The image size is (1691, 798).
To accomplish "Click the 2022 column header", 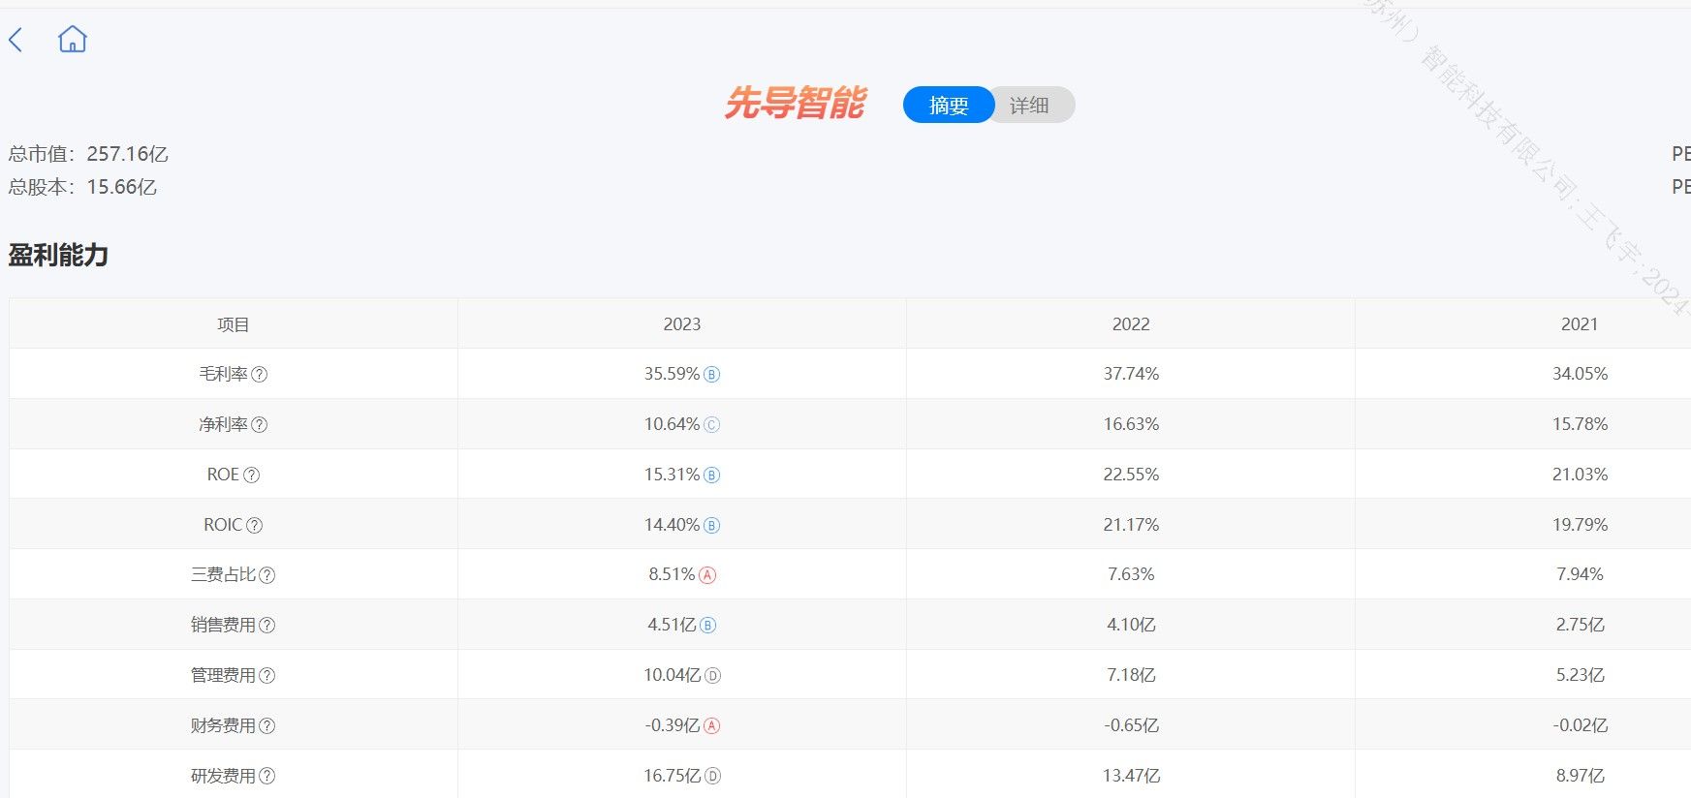I will (x=1131, y=324).
